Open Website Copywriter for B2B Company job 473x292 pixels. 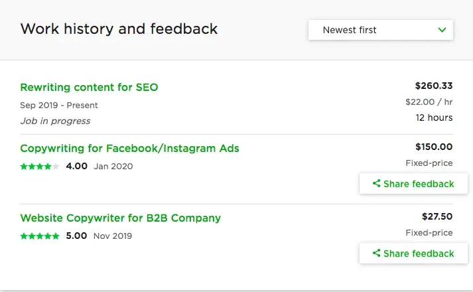120,218
